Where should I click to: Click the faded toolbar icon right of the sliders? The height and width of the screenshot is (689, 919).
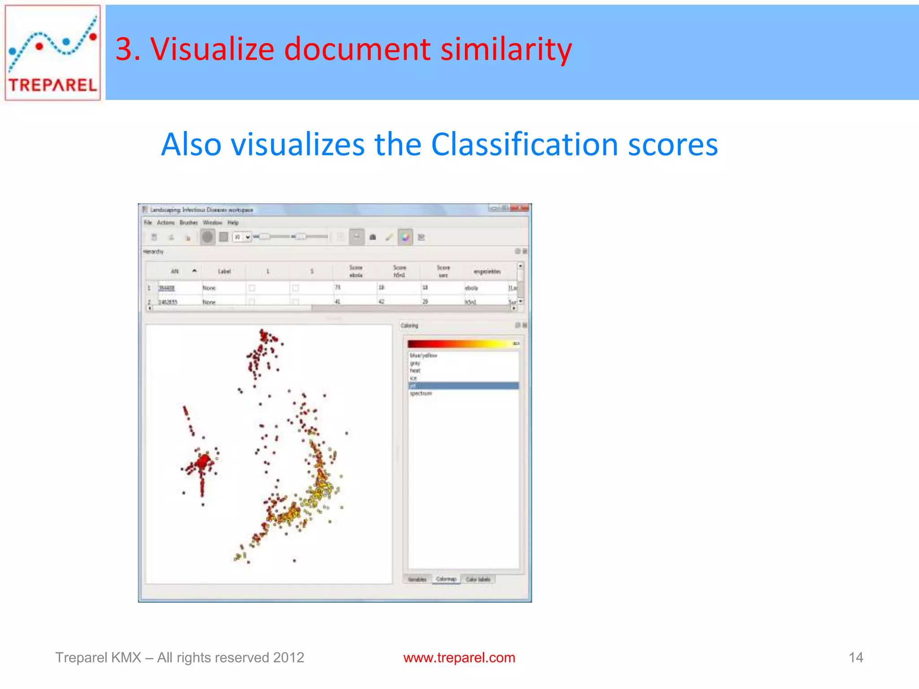pyautogui.click(x=340, y=237)
